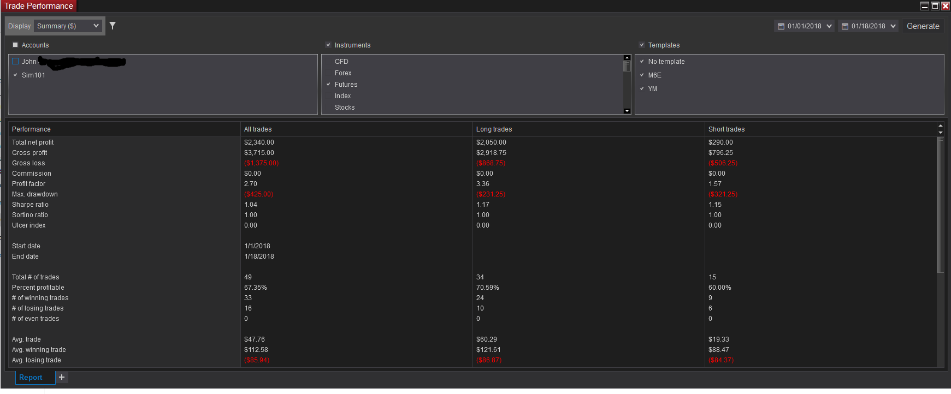The width and height of the screenshot is (951, 394).
Task: Click the start date calendar icon
Action: [x=781, y=26]
